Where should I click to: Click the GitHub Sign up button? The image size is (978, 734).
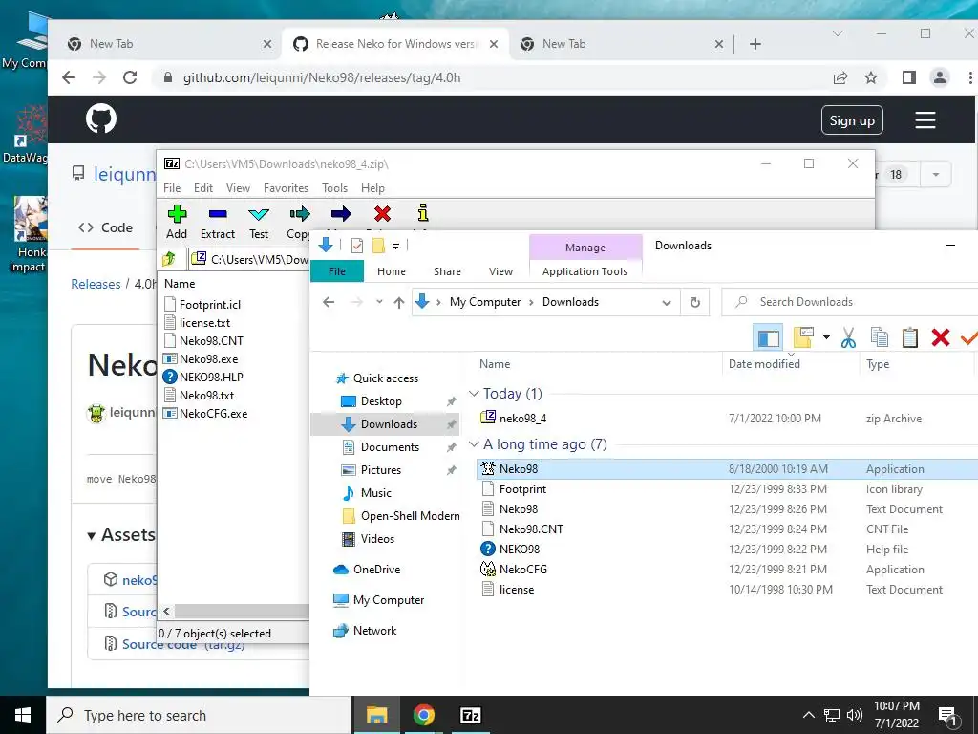click(x=851, y=120)
